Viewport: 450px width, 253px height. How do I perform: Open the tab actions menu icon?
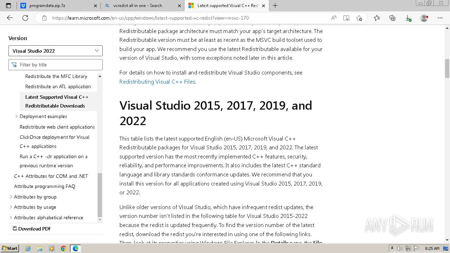(8, 6)
